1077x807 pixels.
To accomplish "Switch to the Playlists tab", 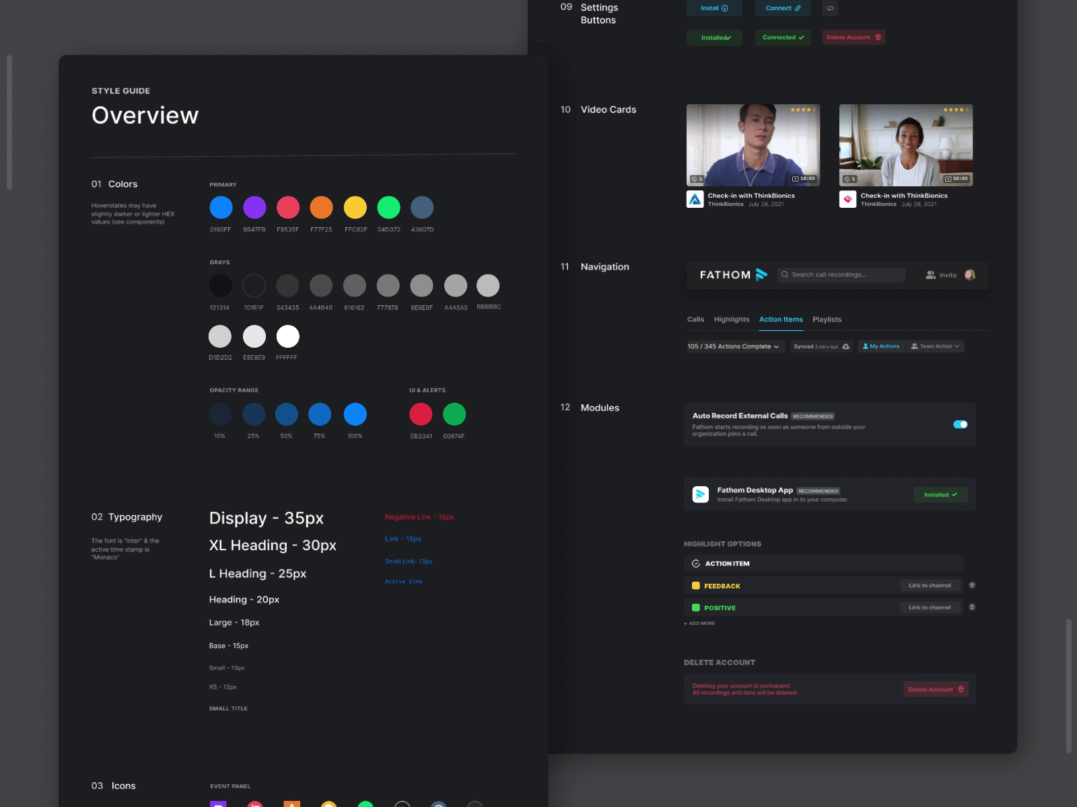I will click(827, 319).
